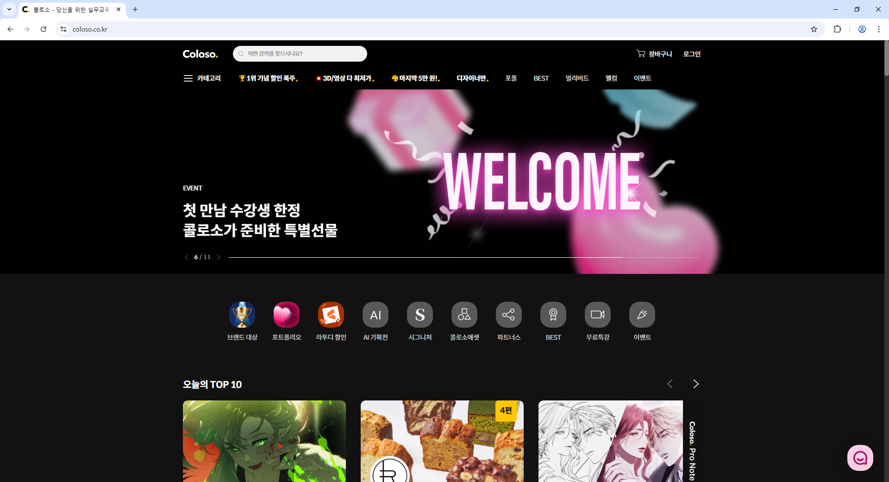
Task: Select the 콜로소 browser tab
Action: pos(72,9)
